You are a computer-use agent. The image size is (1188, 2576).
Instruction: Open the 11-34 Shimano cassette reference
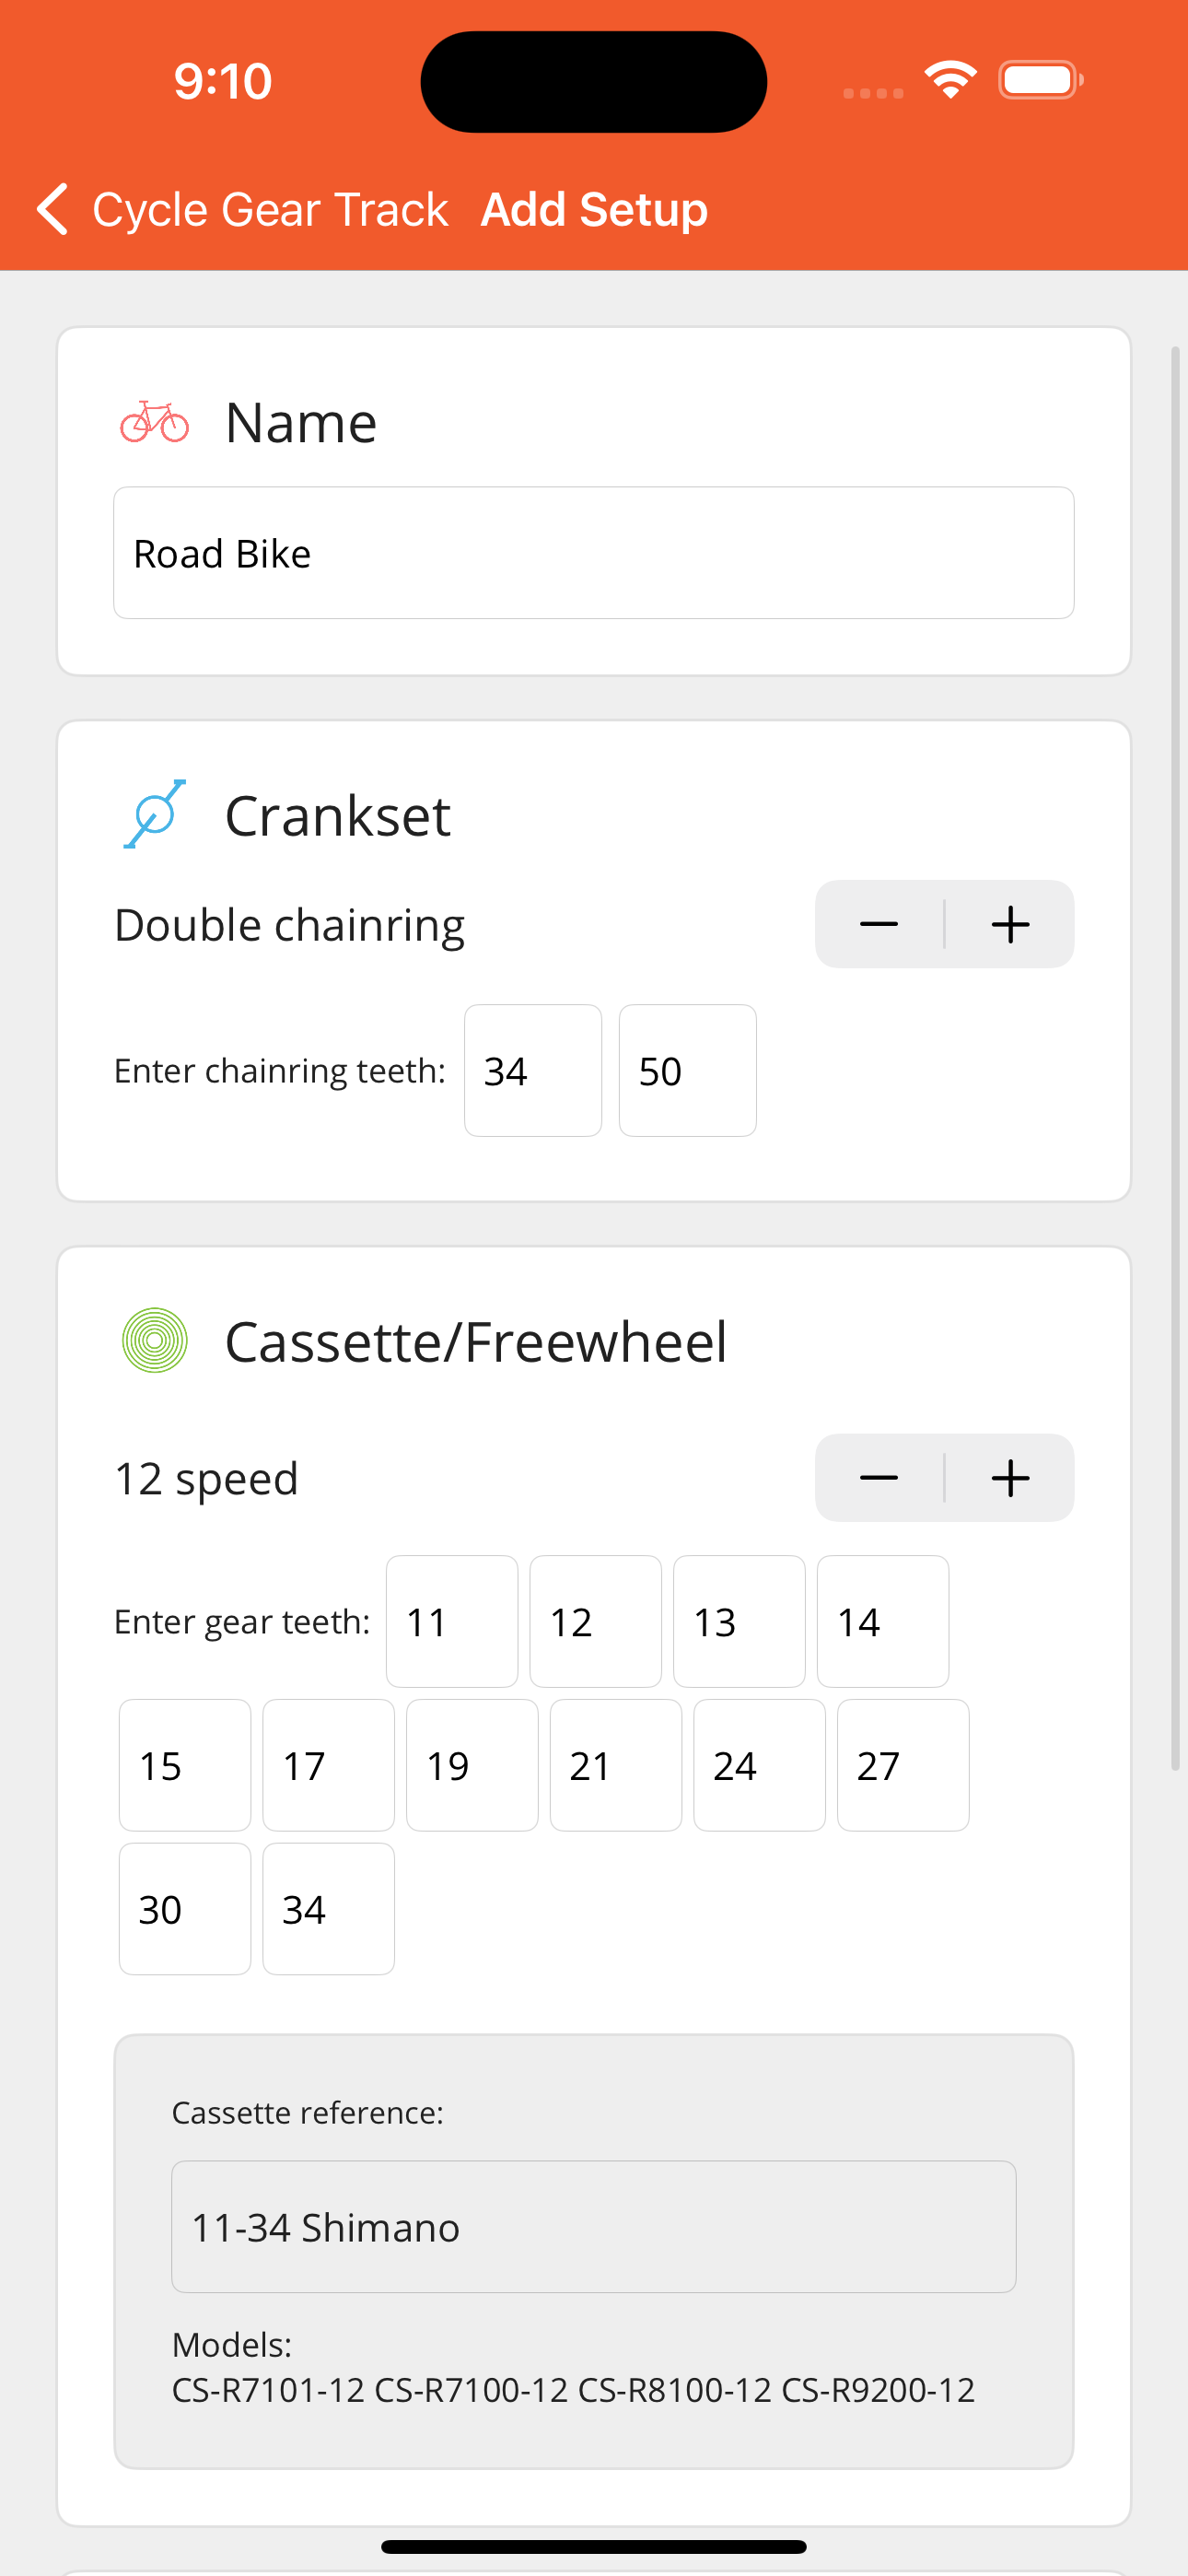click(594, 2227)
